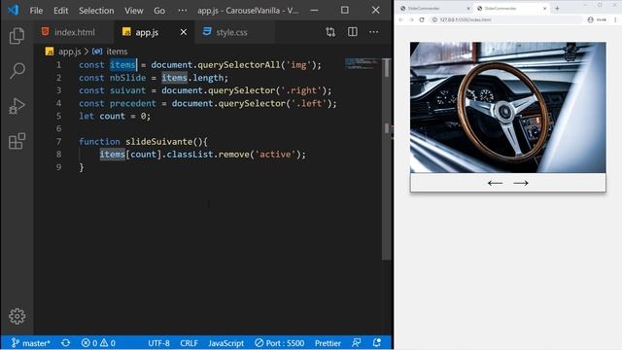Close the app.js tab
This screenshot has height=350, width=622.
[184, 32]
